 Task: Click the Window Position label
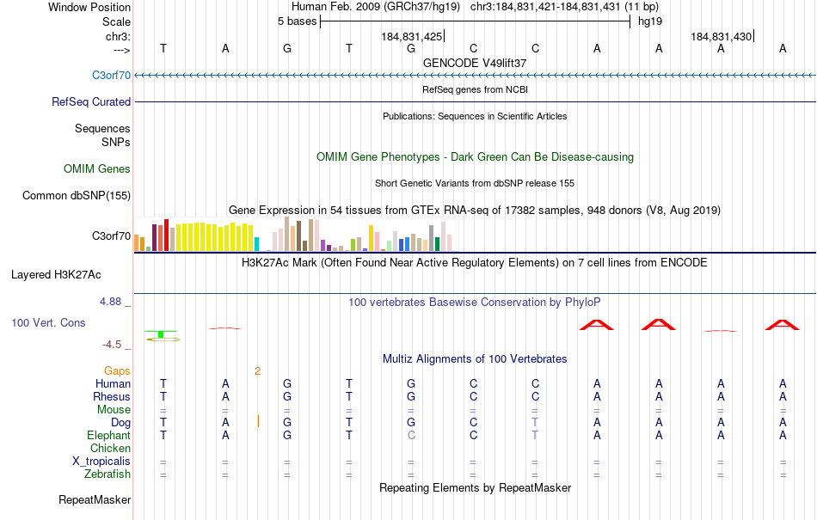89,7
